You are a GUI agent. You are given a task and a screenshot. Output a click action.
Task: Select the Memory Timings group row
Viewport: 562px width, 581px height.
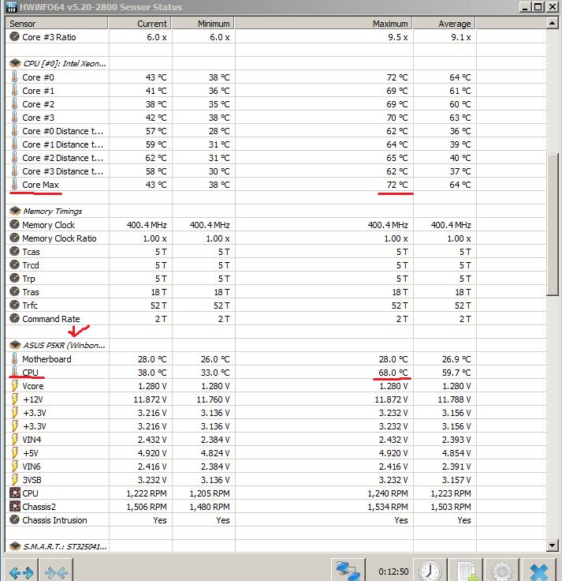(276, 211)
